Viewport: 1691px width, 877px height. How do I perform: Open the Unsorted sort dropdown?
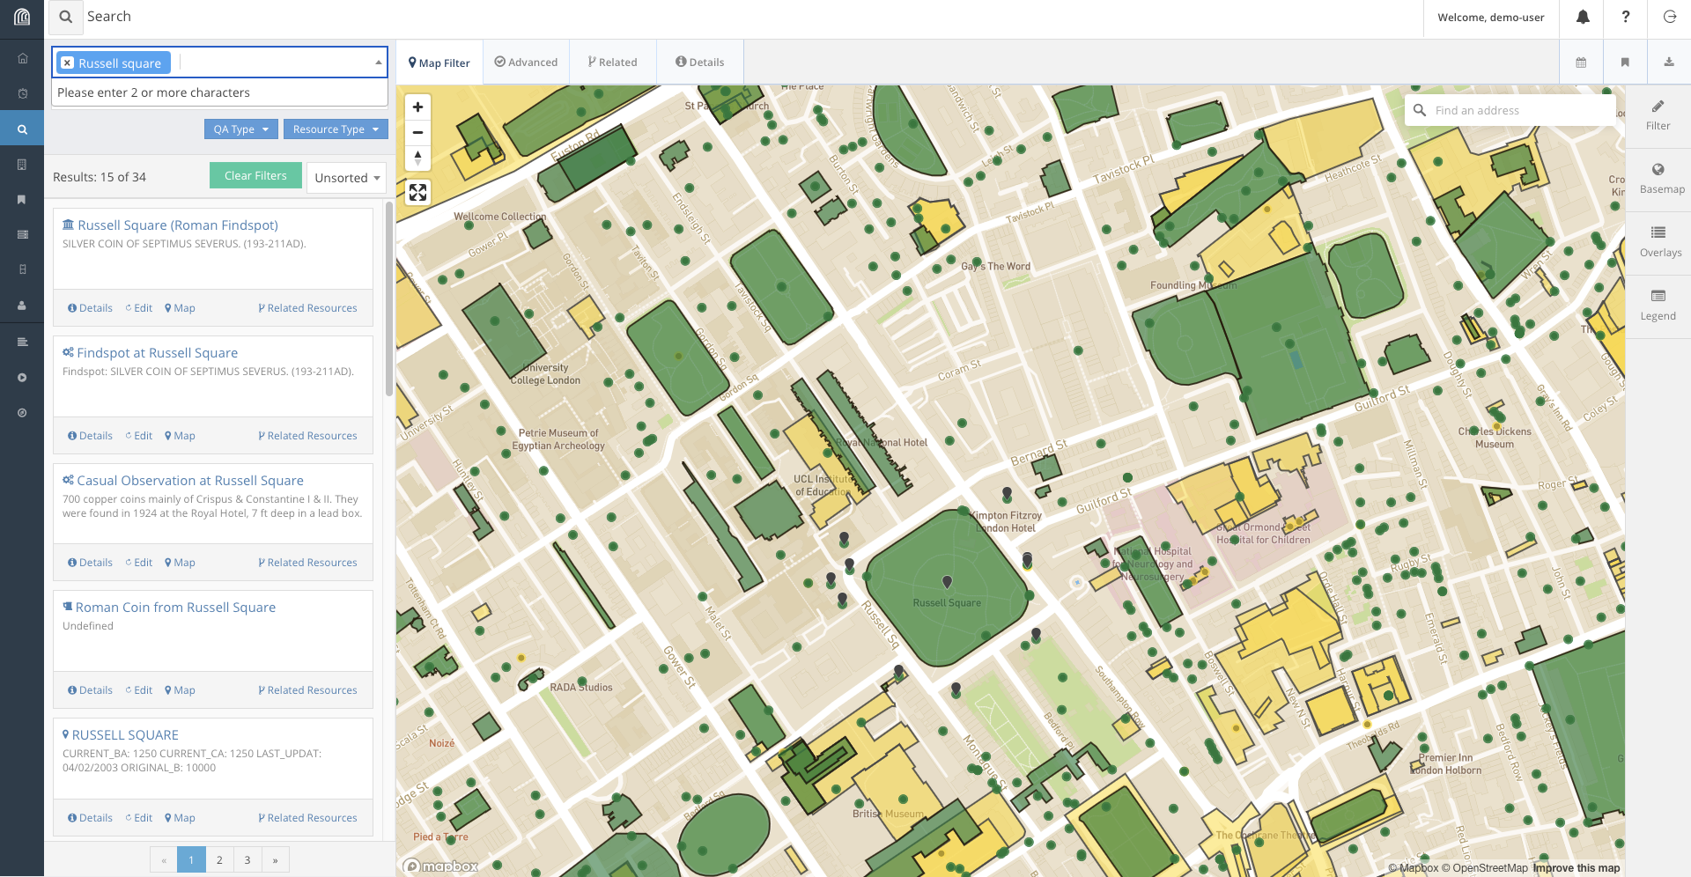[x=347, y=178]
